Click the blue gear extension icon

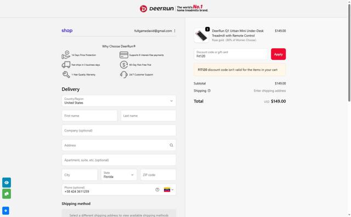[5, 210]
